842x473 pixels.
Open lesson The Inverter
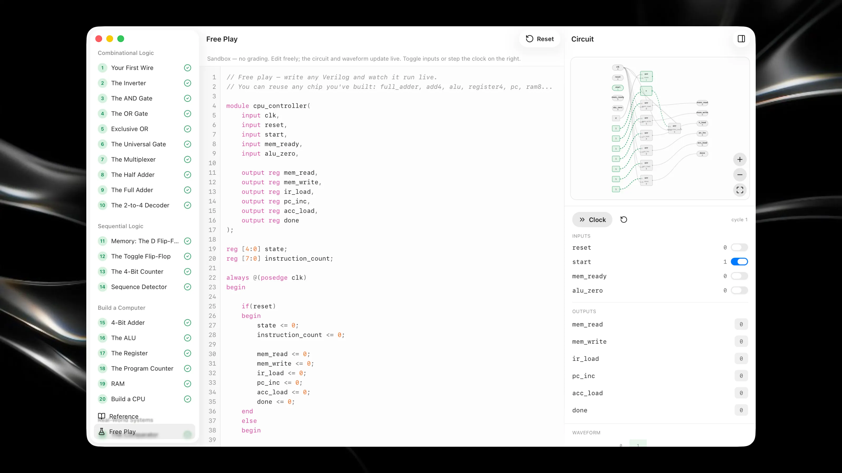pos(144,83)
